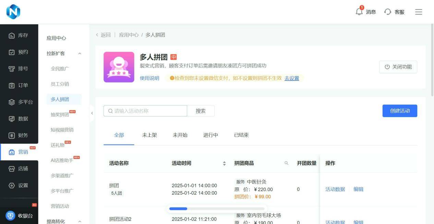
Task: Click the 多人拼团 app thumbnail image
Action: tap(119, 67)
